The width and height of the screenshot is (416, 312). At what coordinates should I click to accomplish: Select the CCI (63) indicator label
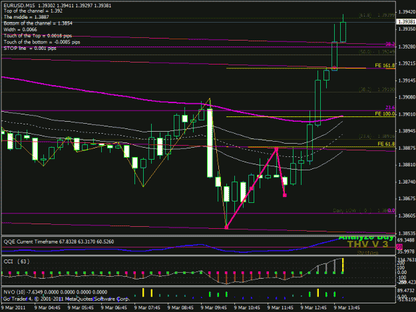(x=17, y=261)
